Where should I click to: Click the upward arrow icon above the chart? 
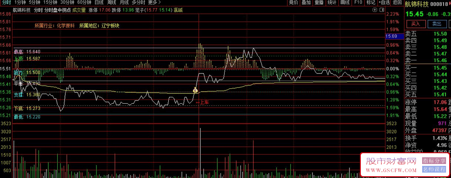(x=375, y=10)
